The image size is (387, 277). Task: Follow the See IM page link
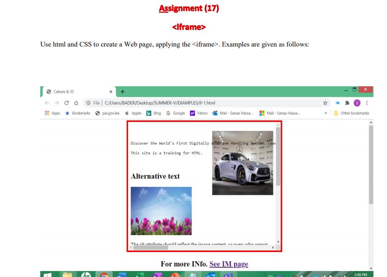point(229,264)
